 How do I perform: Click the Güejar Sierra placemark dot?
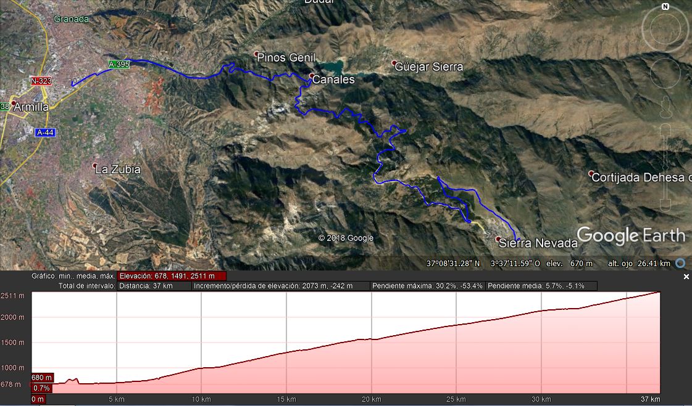(x=394, y=63)
